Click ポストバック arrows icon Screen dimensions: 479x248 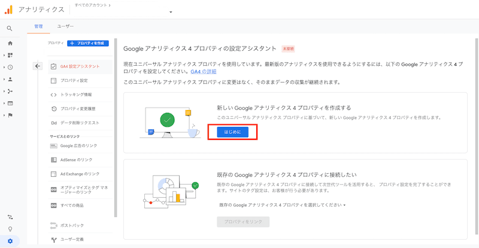tap(53, 225)
